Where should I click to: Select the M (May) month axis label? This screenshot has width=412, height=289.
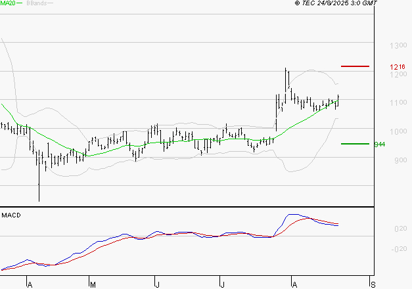point(93,284)
